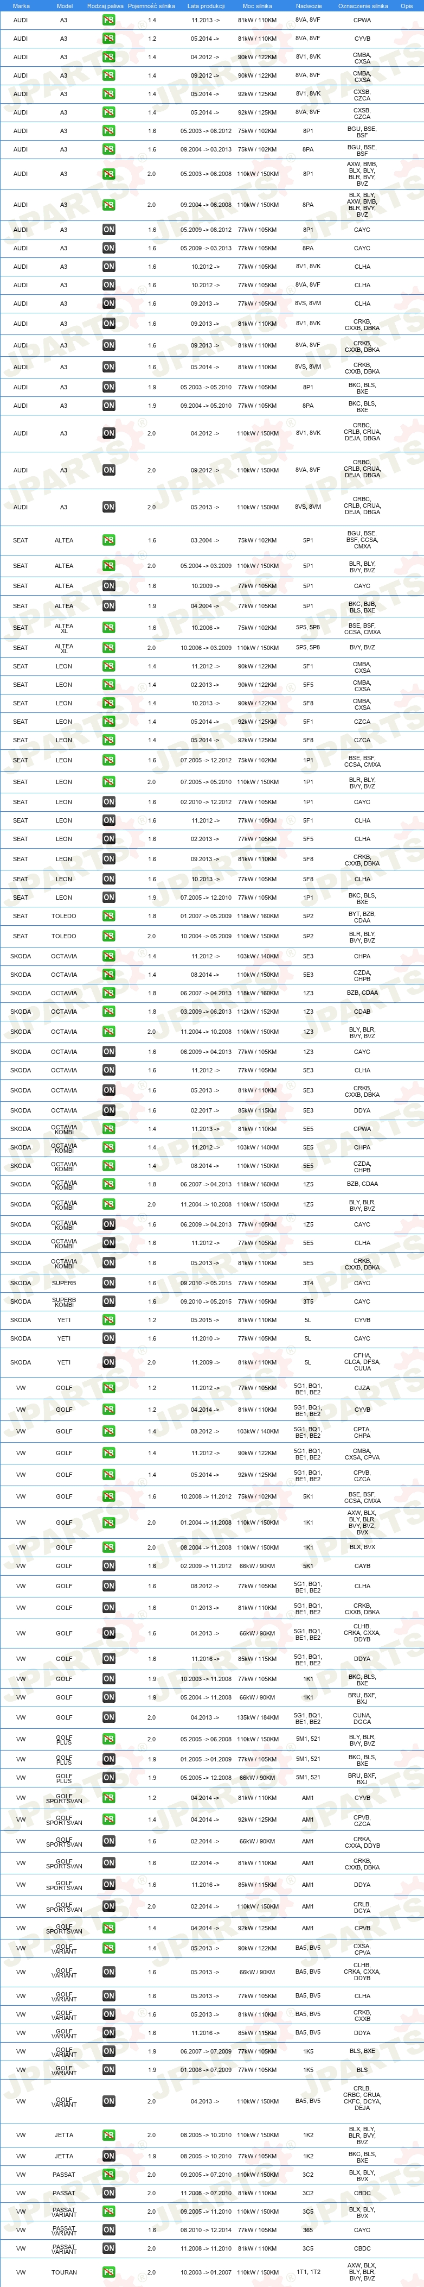Viewport: 424px width, 2287px height.
Task: Click the diesel ON icon for Skoda Superb 3T4
Action: coord(108,1283)
